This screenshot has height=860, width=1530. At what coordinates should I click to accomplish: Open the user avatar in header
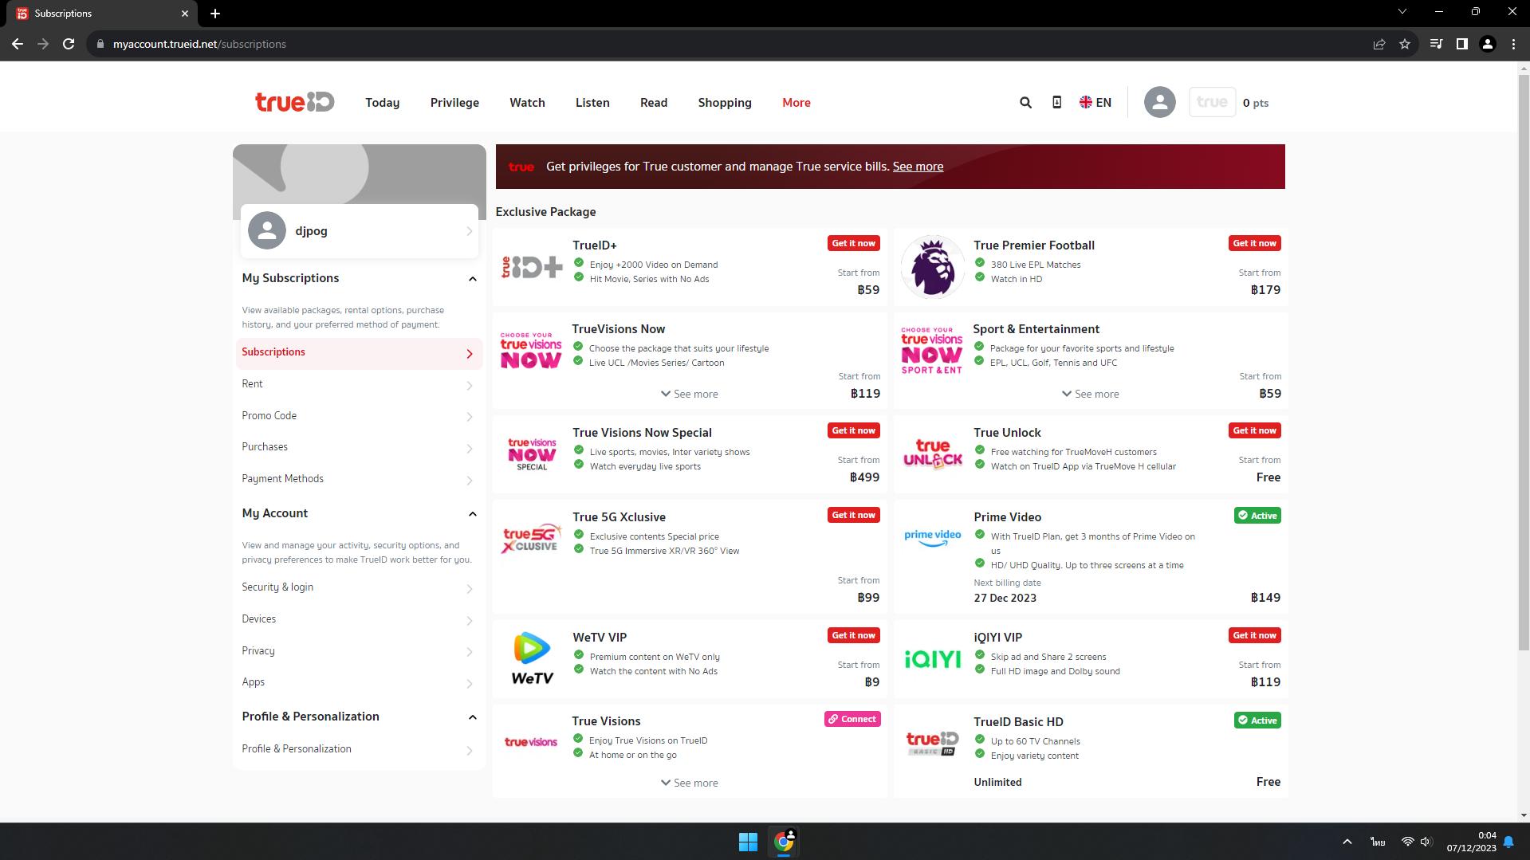tap(1159, 102)
